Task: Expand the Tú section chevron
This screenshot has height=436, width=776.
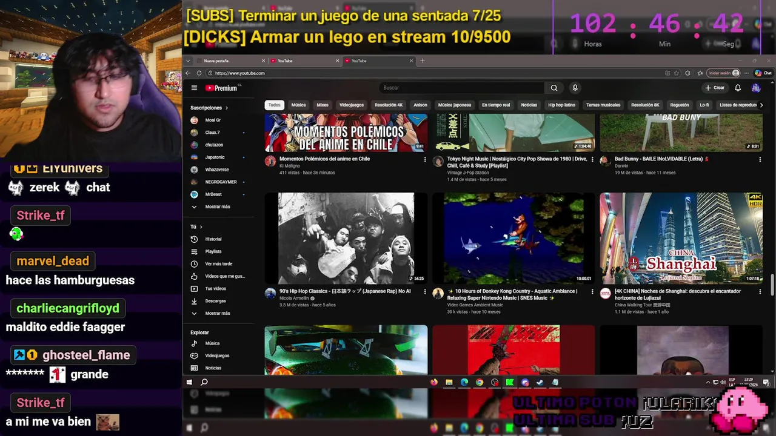Action: 201,226
